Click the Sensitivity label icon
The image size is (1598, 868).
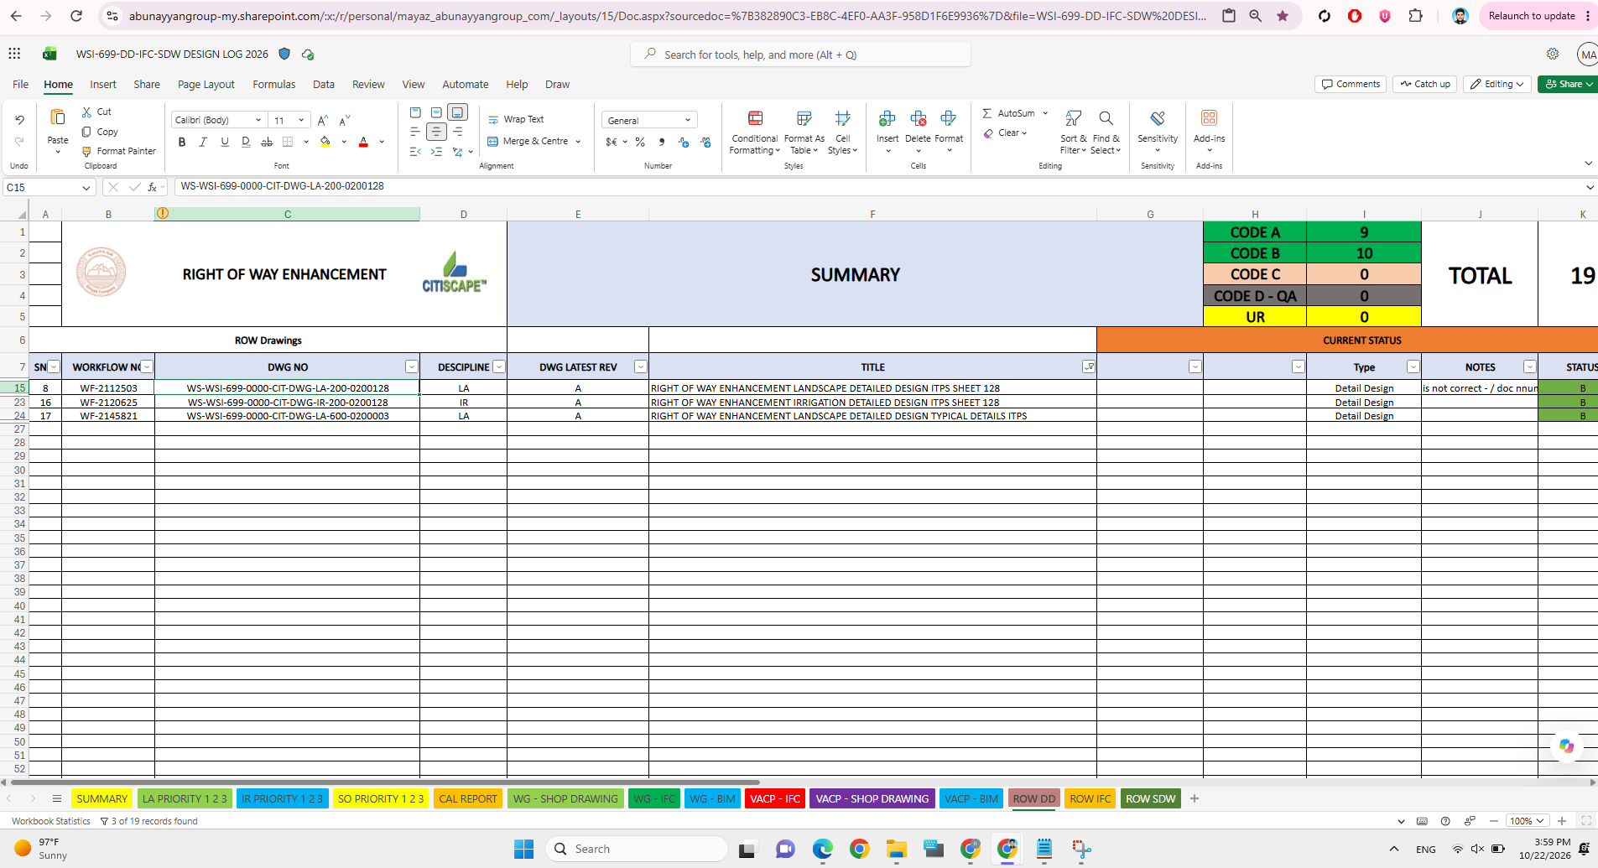1158,118
